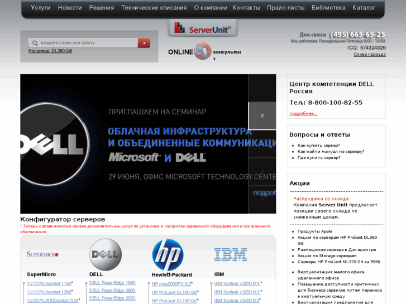
Task: Open the IBM System x3200 M3 link
Action: click(x=237, y=283)
